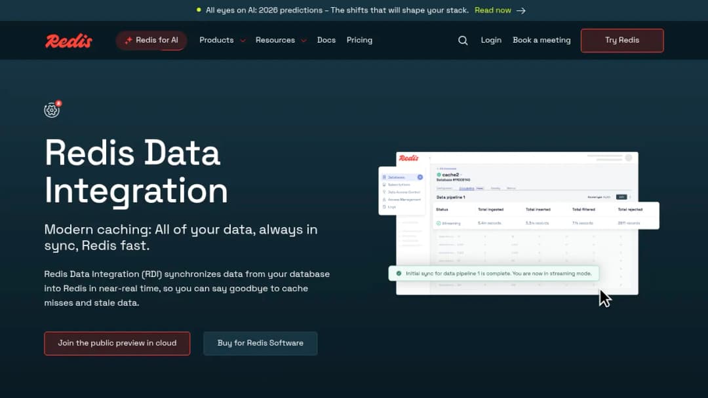Click the All eyes on AI announcement text
708x398 pixels.
(337, 10)
